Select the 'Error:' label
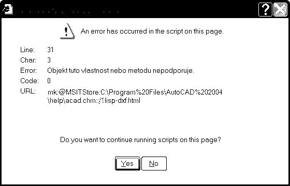 coord(28,70)
